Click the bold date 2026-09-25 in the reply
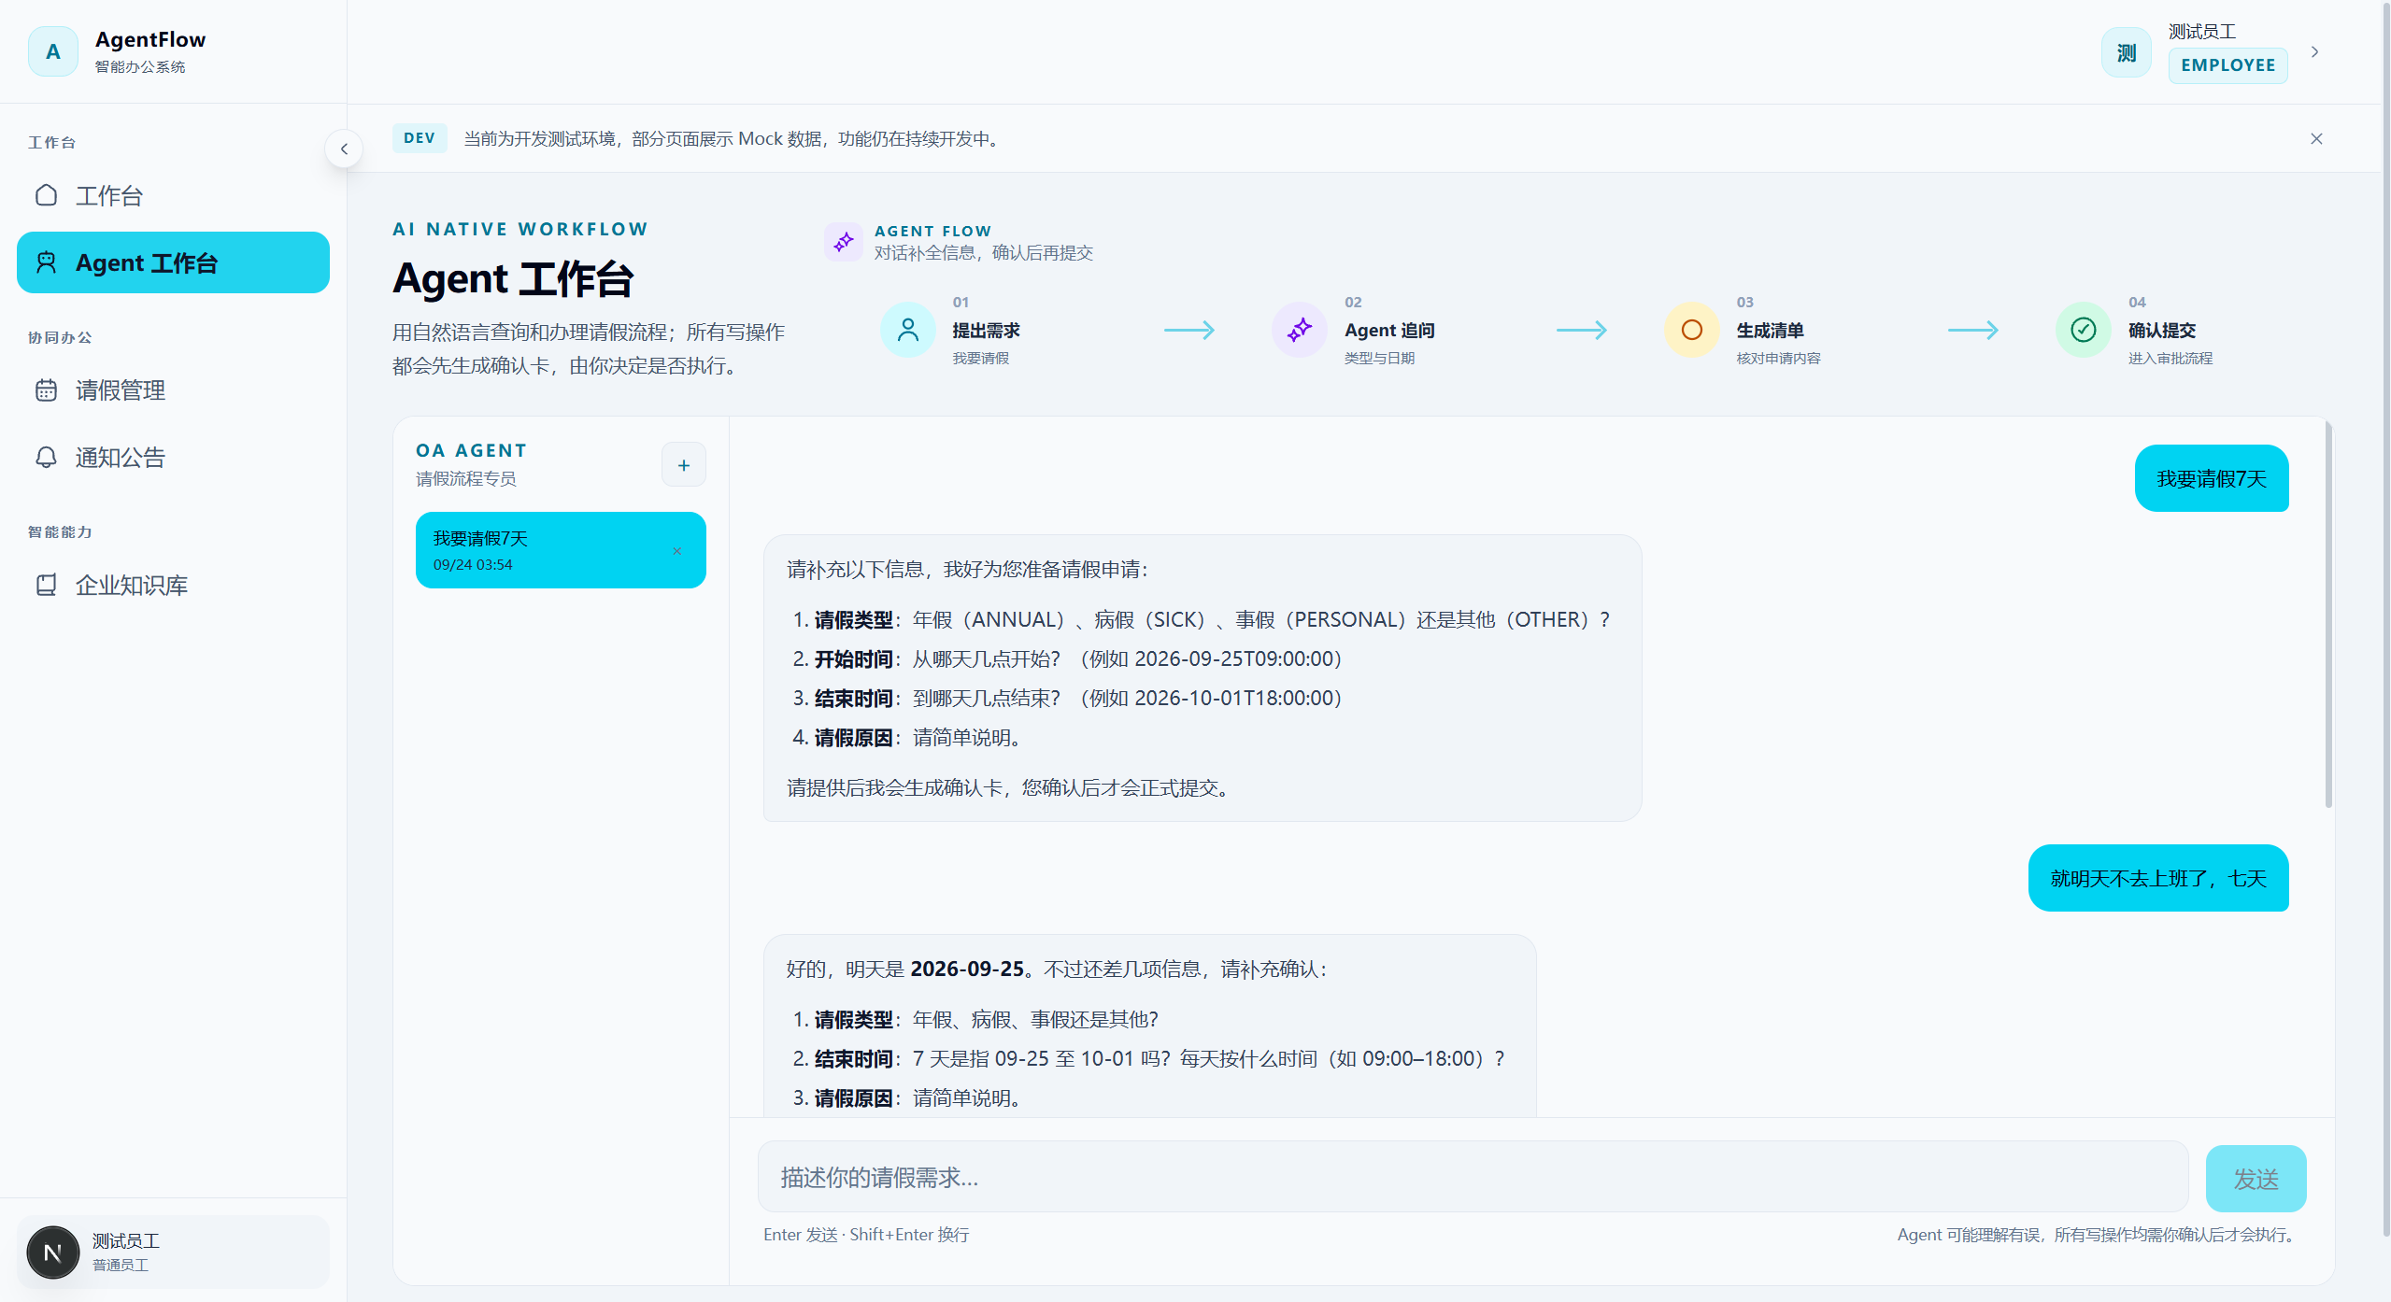The height and width of the screenshot is (1302, 2391). (x=967, y=969)
